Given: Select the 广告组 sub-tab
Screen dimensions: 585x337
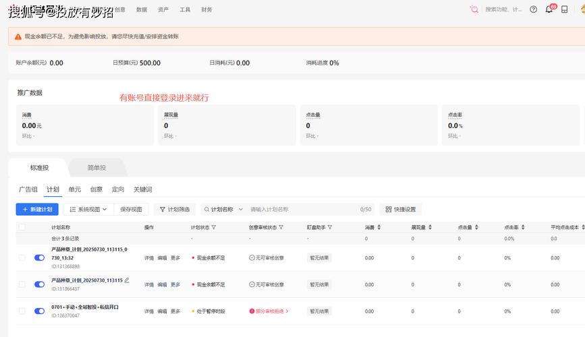Looking at the screenshot, I should [28, 189].
